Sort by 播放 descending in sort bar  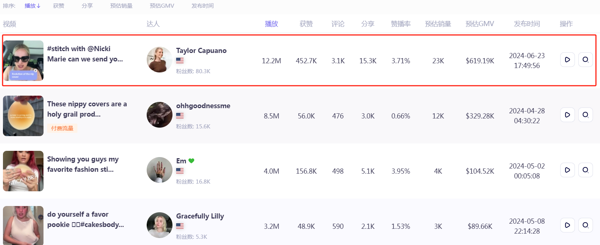[x=32, y=6]
